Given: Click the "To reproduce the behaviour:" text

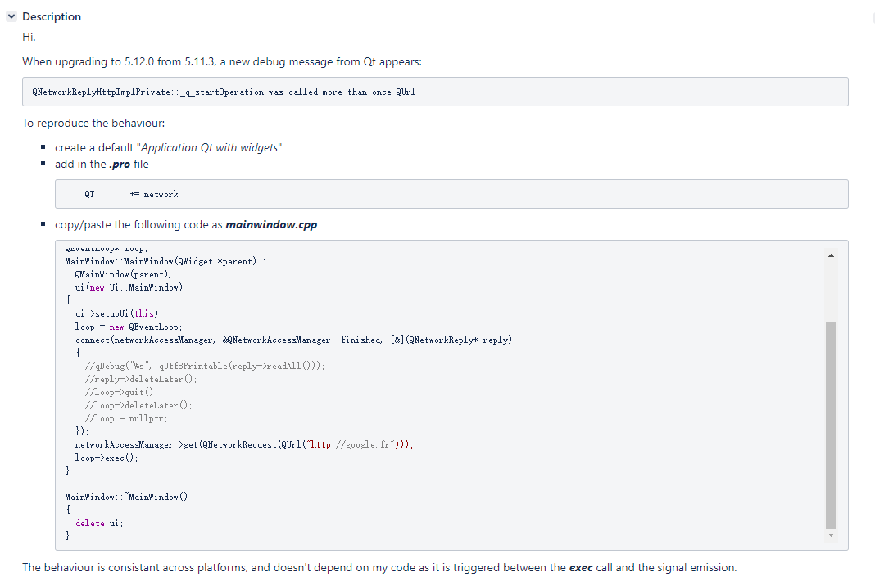Looking at the screenshot, I should (93, 123).
